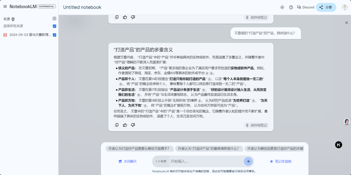Screen dimensions: 351x175
Task: Select suggestion about "最高境界是什么"
Action: point(209,149)
